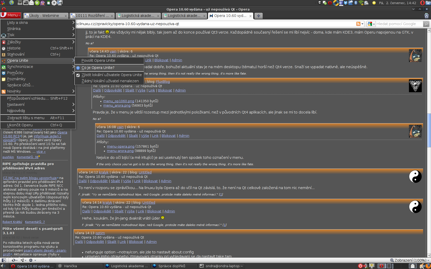Screen dimensions: 431x269
Task: Choose Zobrazit lištu s menu
Action: [x=38, y=118]
